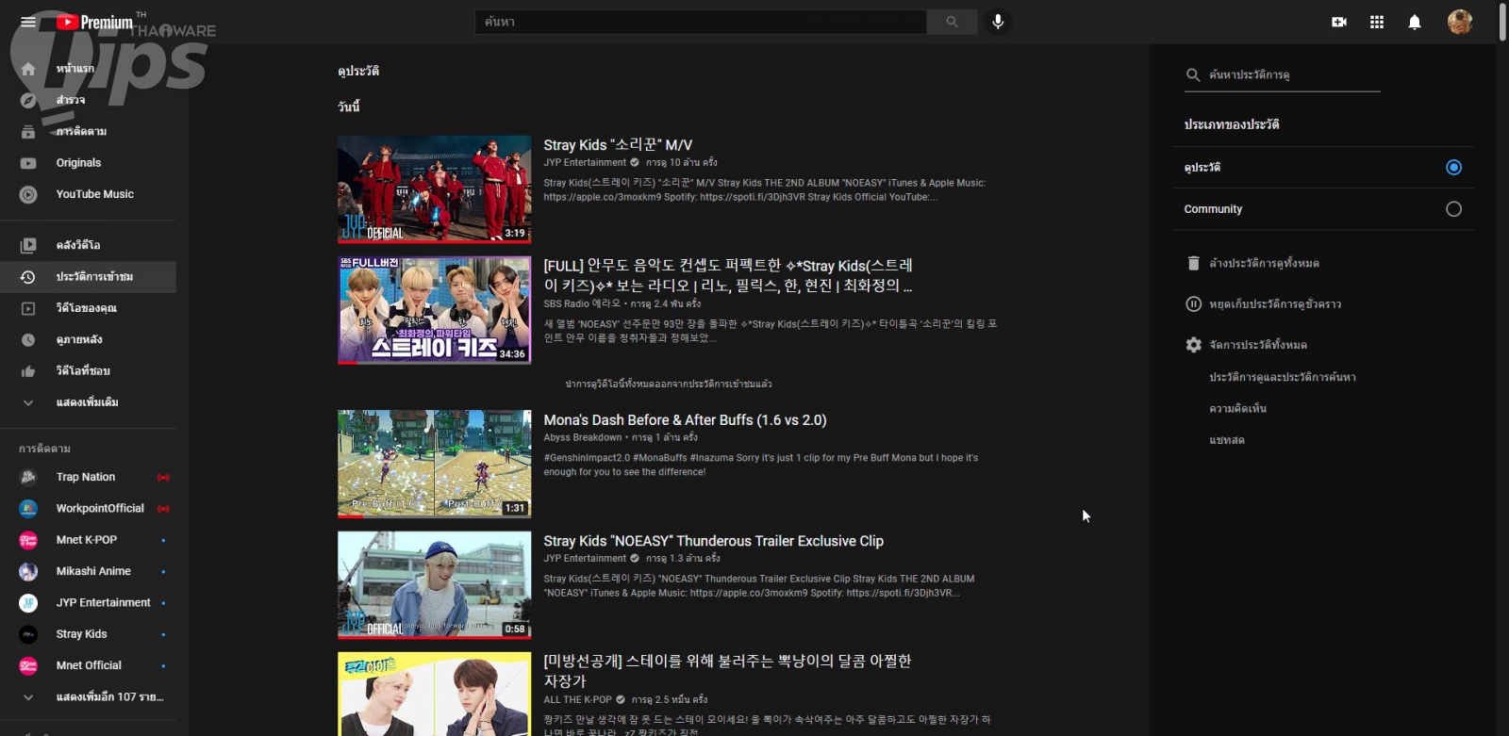Open Watch later (ดูภายหลัง) in sidebar
Image resolution: width=1509 pixels, height=736 pixels.
pos(88,339)
